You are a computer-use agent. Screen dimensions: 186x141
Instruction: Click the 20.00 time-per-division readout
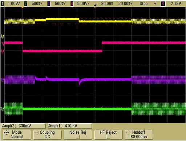125,4
